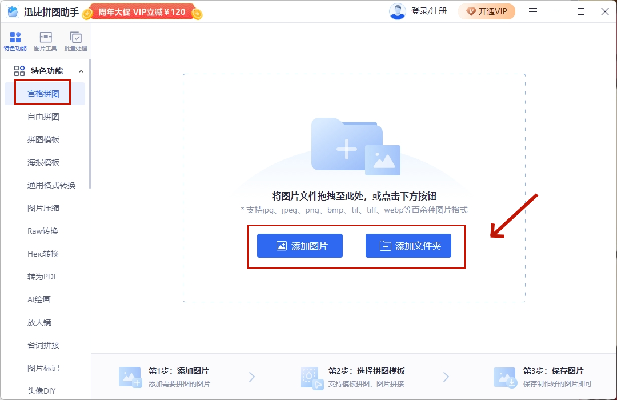Open AI绘画 from the sidebar
The width and height of the screenshot is (617, 400).
click(x=39, y=299)
